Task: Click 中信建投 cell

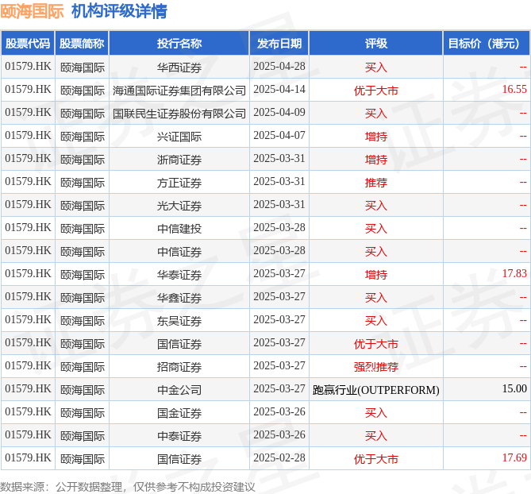Action: (x=179, y=229)
